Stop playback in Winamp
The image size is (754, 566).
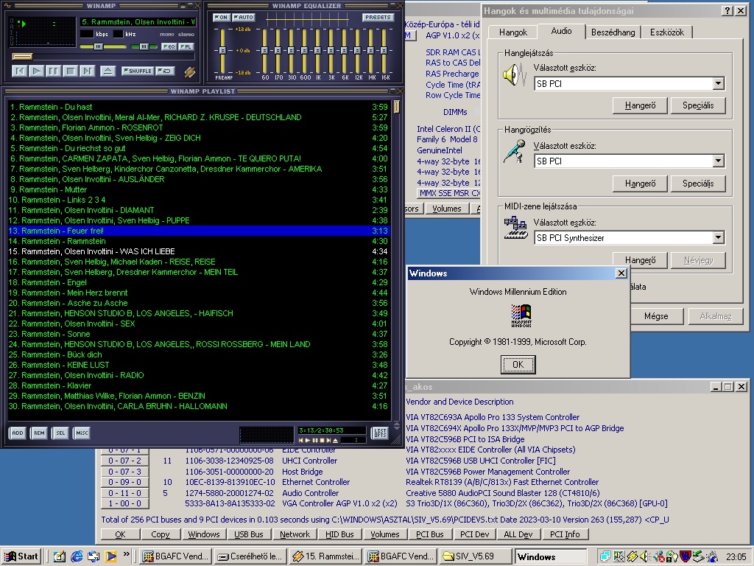(70, 71)
